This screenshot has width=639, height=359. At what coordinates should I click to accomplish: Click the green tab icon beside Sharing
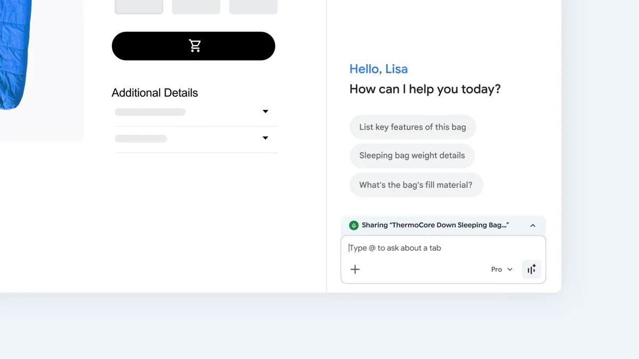point(354,226)
